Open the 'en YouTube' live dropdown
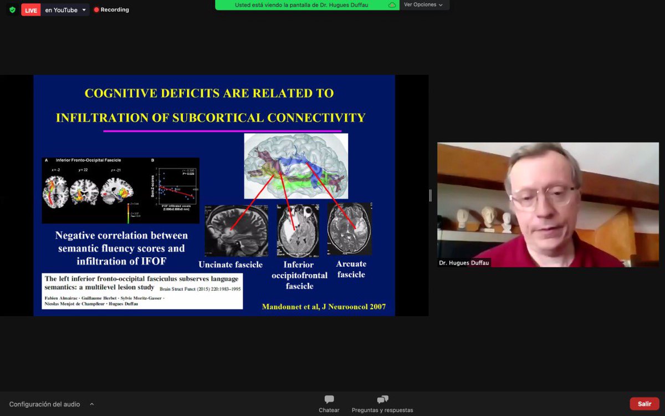This screenshot has width=665, height=416. point(65,10)
